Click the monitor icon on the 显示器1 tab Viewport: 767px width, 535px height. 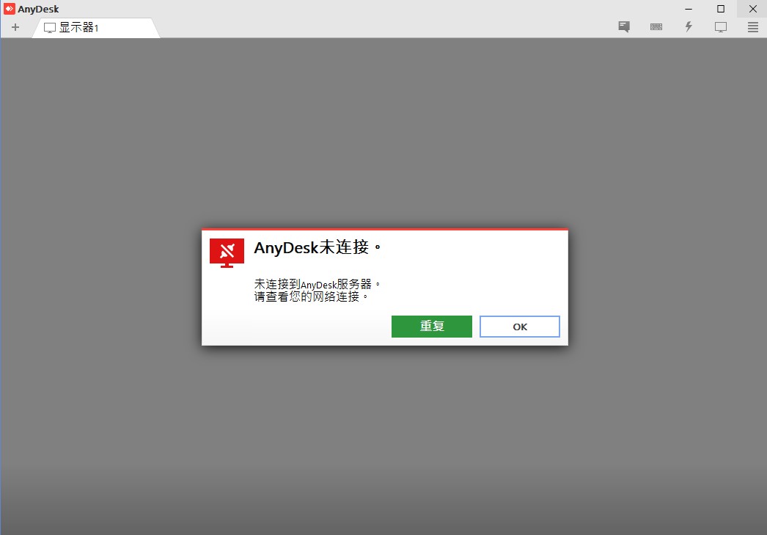(50, 28)
